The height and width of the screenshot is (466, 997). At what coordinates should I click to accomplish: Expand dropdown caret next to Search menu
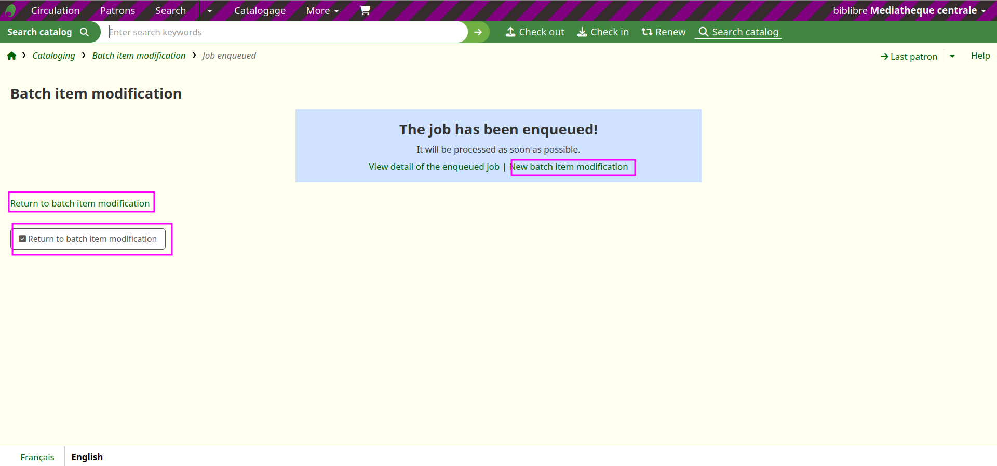pyautogui.click(x=210, y=11)
